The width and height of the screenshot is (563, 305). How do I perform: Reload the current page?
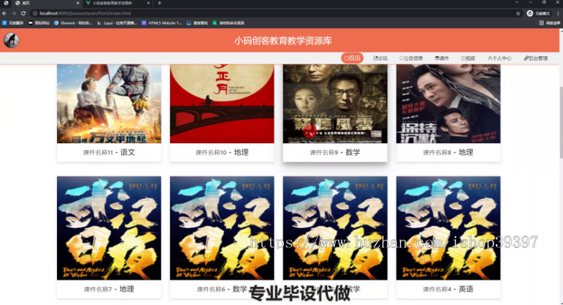[x=23, y=13]
